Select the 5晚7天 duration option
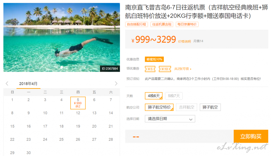 point(174,96)
